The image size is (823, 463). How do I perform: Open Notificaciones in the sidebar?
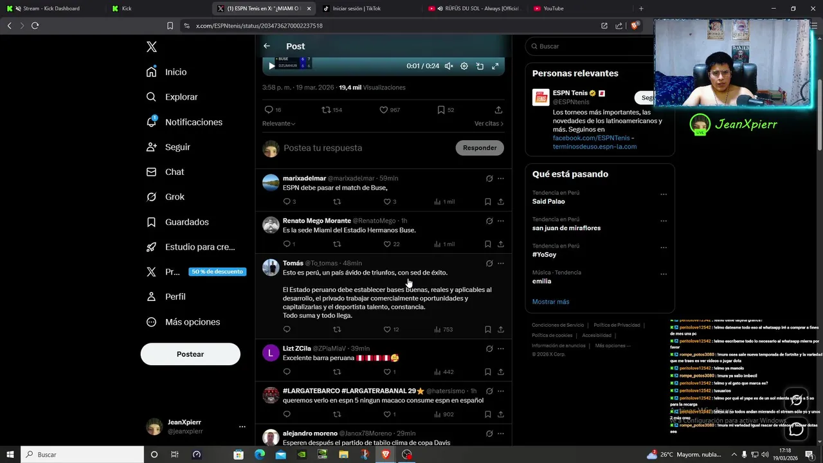pos(184,122)
